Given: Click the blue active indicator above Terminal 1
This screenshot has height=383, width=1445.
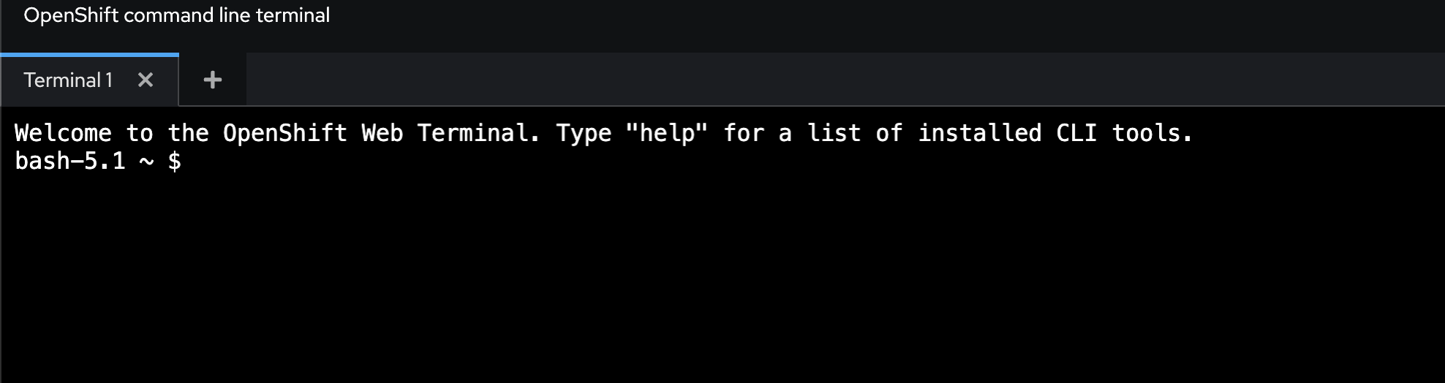Looking at the screenshot, I should coord(89,54).
